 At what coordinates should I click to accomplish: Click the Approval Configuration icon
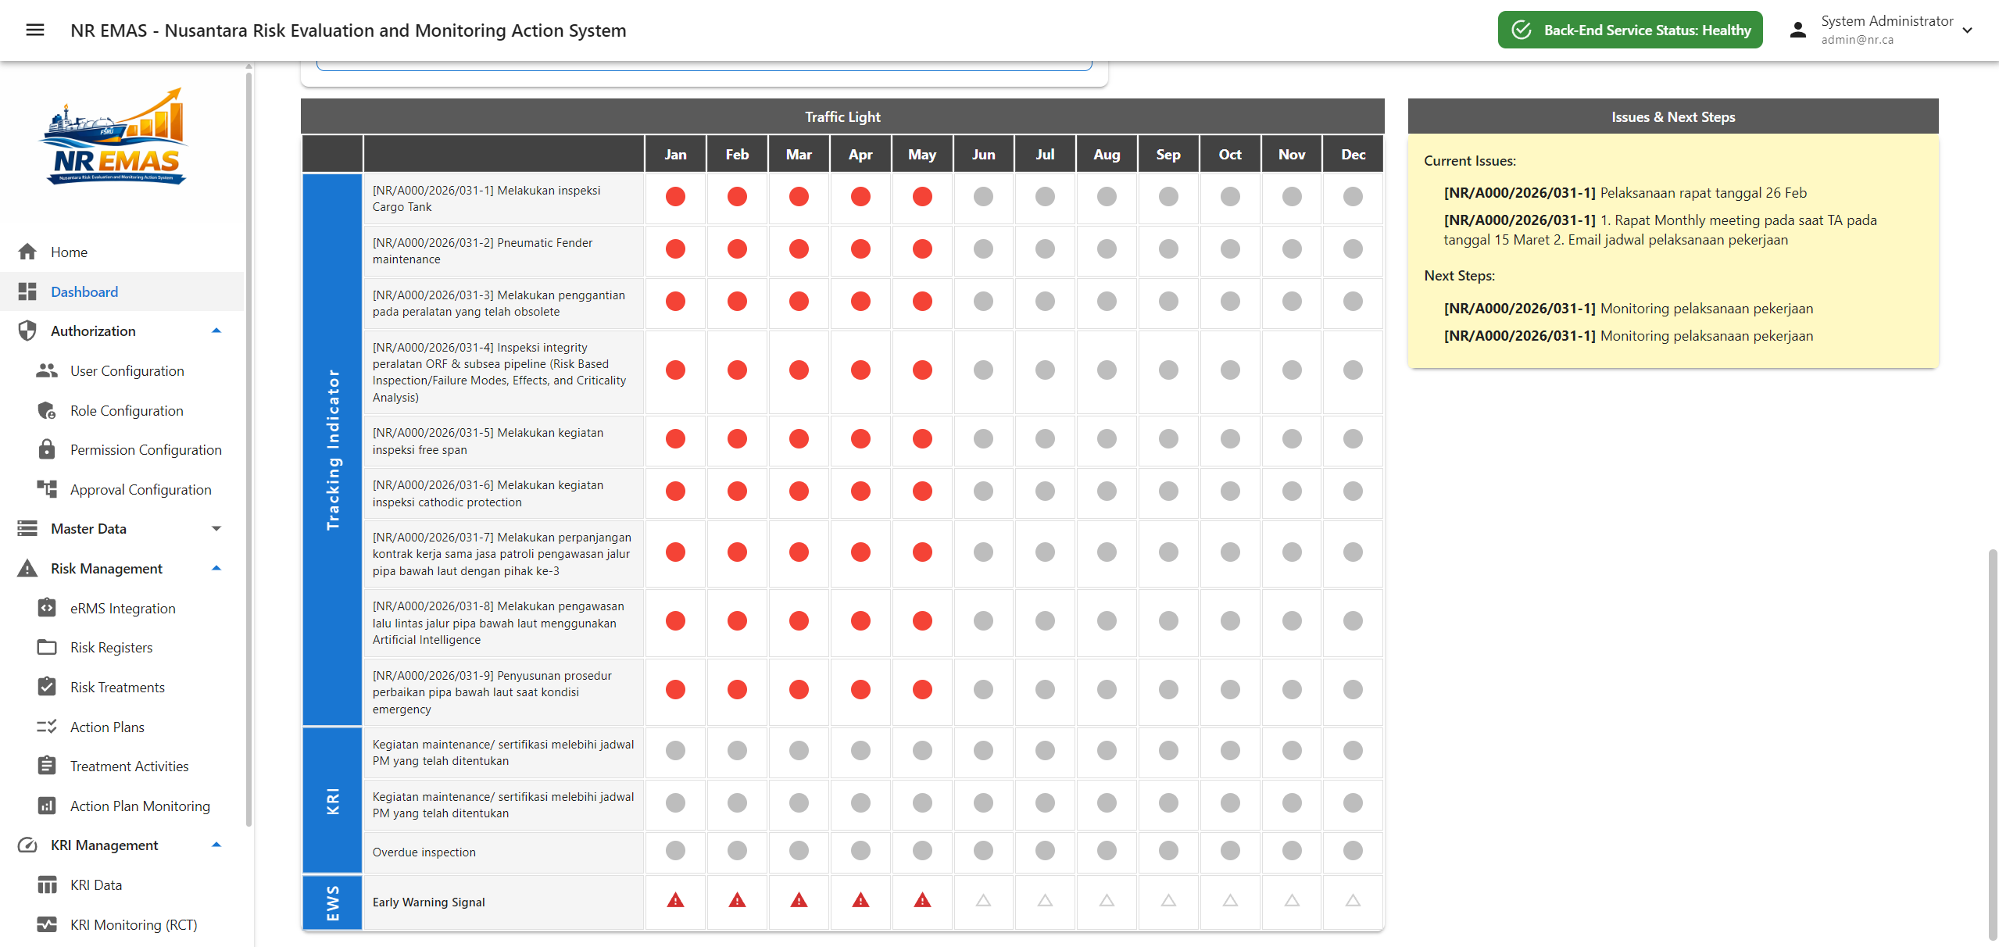point(47,489)
